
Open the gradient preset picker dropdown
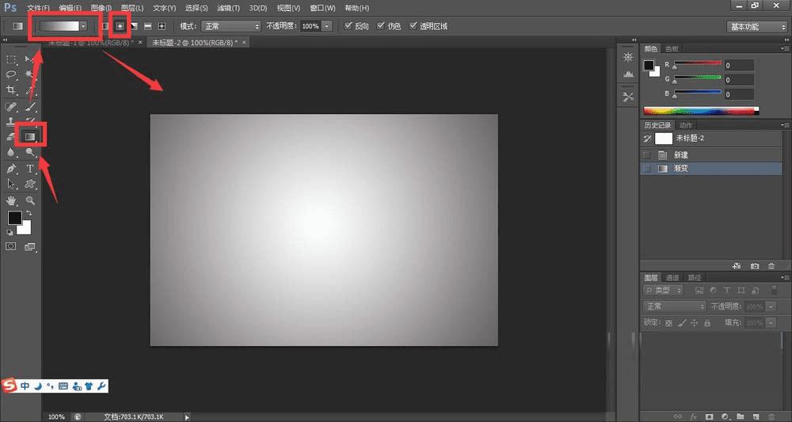pos(83,26)
